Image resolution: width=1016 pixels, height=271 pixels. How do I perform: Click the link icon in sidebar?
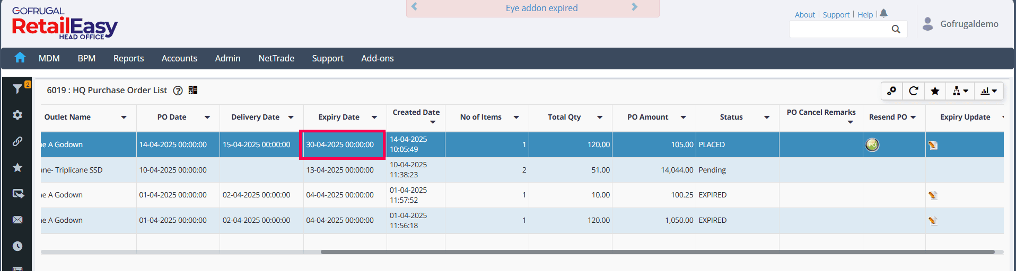click(17, 141)
